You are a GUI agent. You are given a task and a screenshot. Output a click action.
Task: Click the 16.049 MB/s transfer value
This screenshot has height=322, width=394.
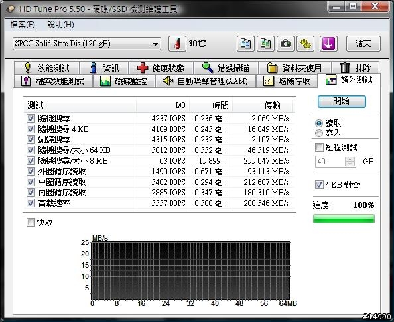(x=268, y=129)
